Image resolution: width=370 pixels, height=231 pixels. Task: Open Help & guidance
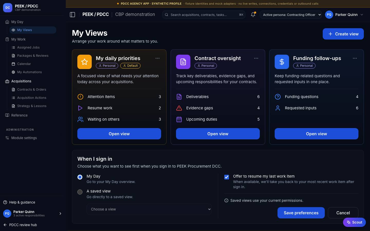click(20, 202)
